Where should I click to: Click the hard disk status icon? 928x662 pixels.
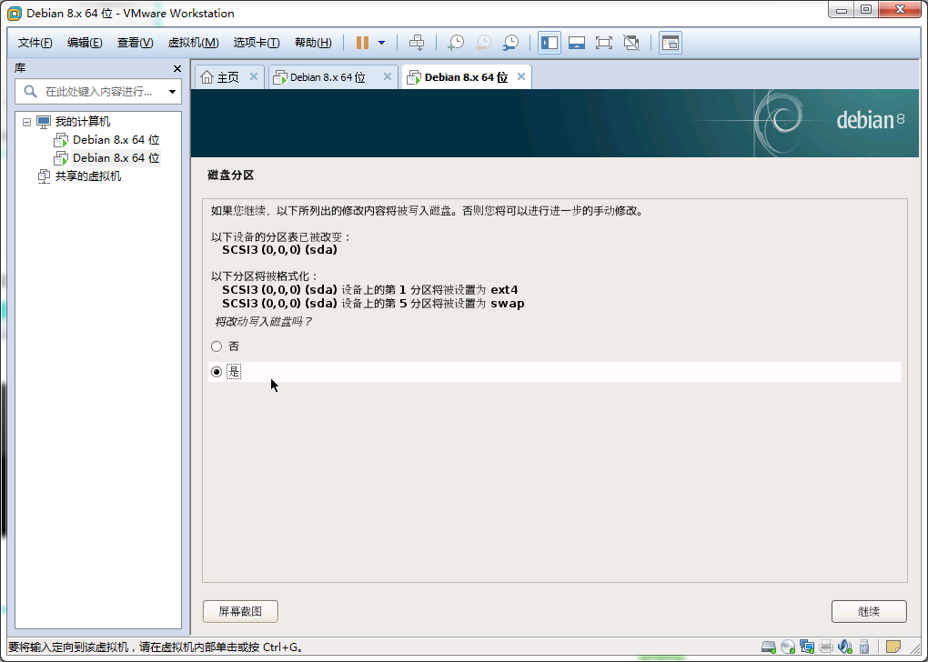click(x=768, y=647)
